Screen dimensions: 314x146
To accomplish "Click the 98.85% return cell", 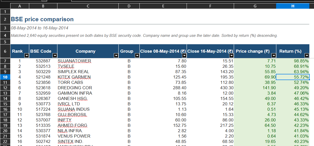I will tap(293, 61).
